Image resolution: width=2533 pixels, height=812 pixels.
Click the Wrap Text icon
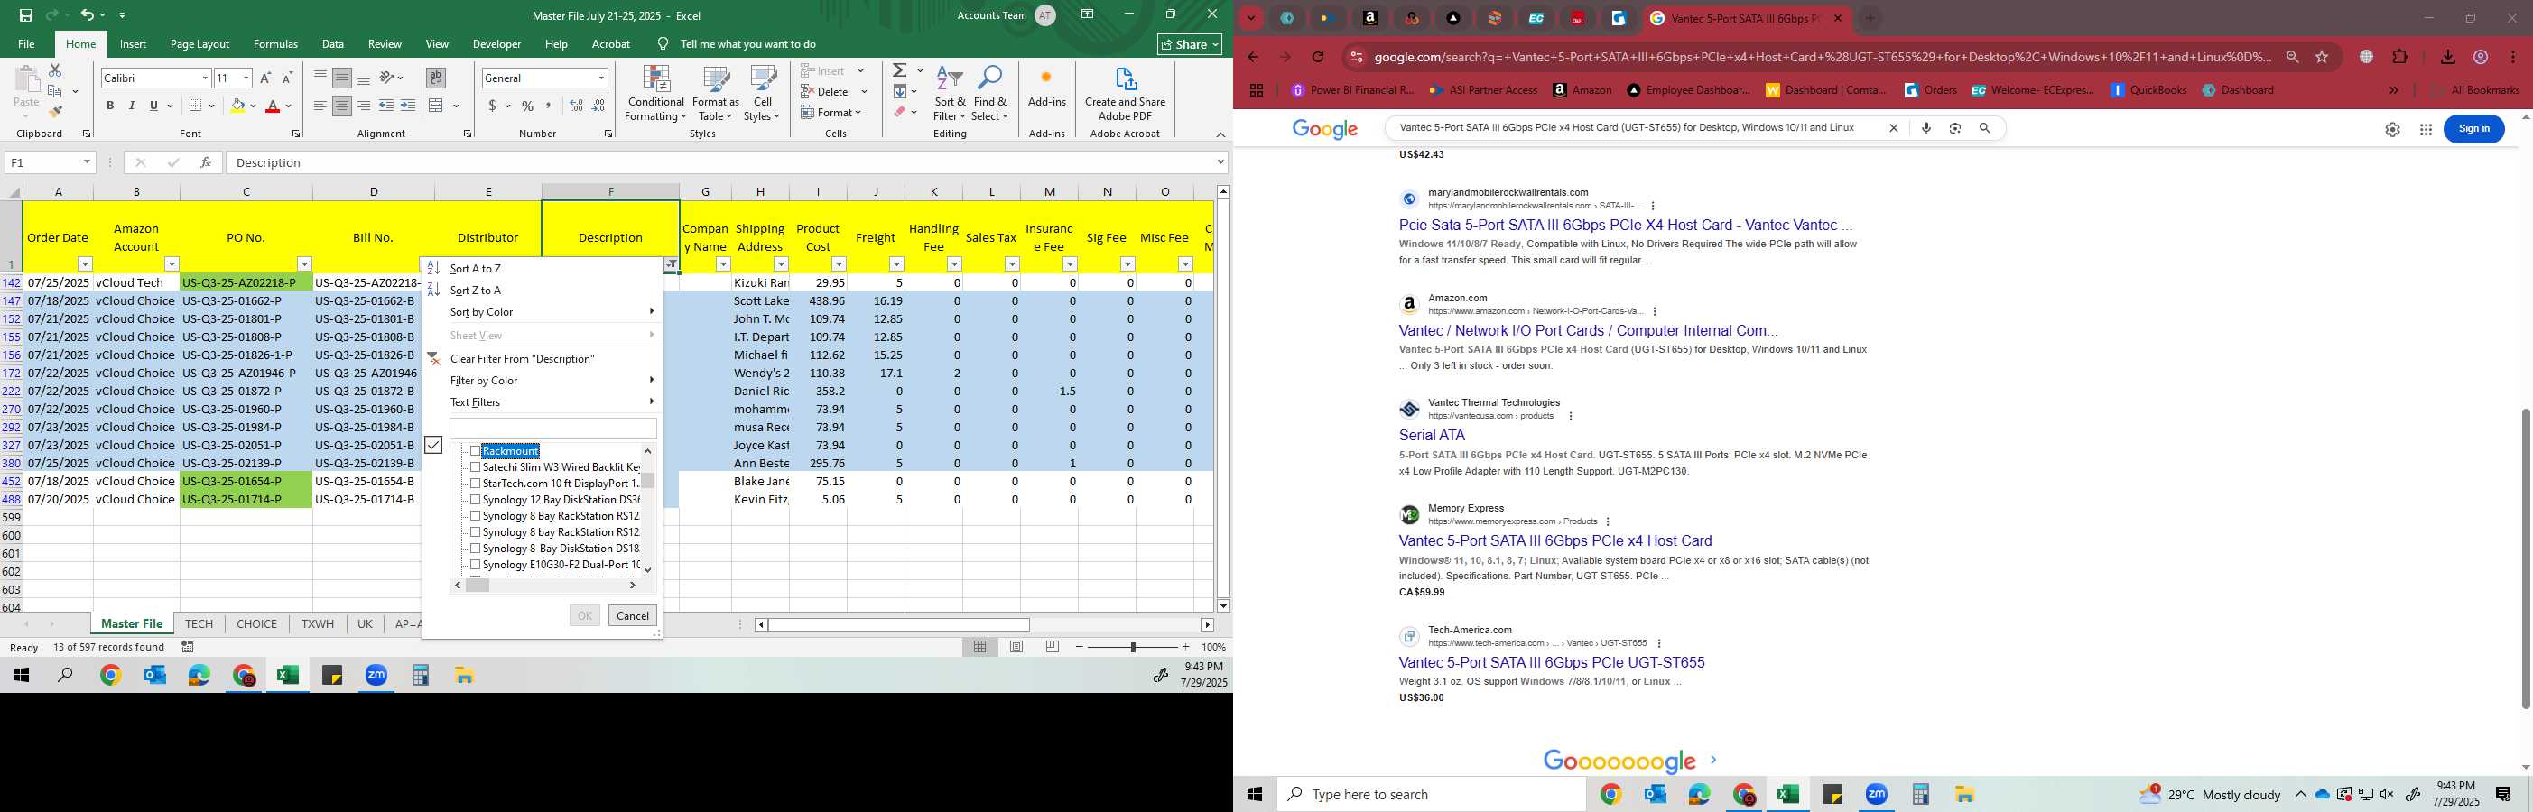point(436,78)
